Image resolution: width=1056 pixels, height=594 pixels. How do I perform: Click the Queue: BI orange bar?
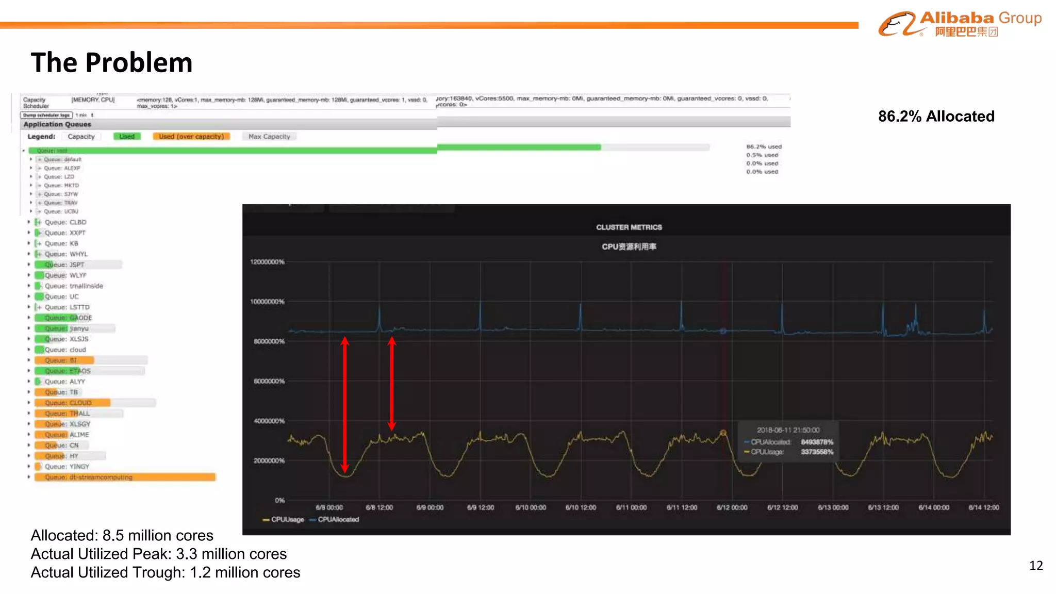coord(64,360)
